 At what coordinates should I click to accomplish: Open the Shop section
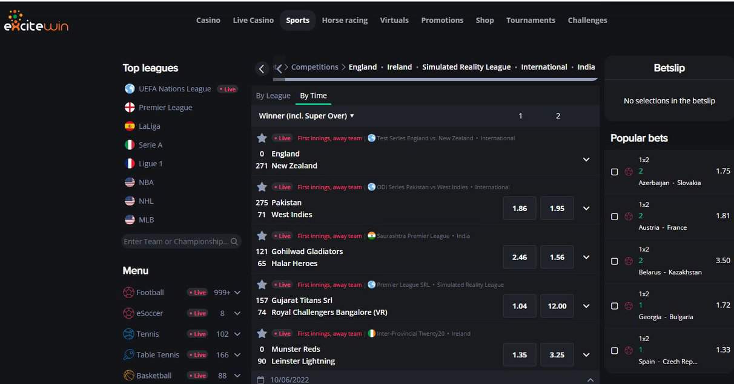(x=484, y=20)
